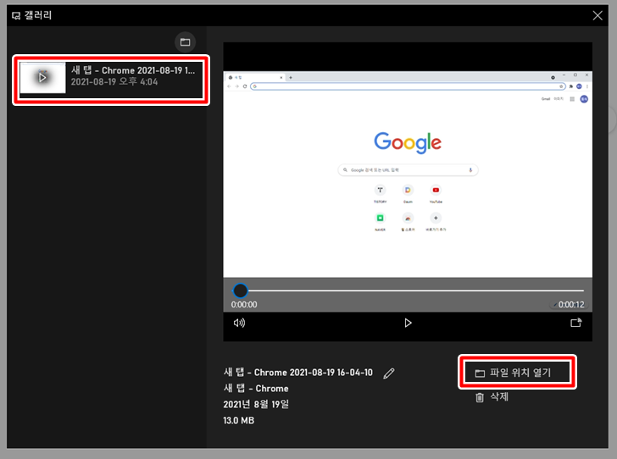
Task: Click the 13.0 MB file size text
Action: (238, 420)
